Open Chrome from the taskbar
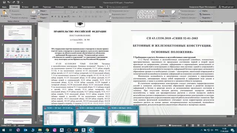Screen dimensions: 237x133 47,130
